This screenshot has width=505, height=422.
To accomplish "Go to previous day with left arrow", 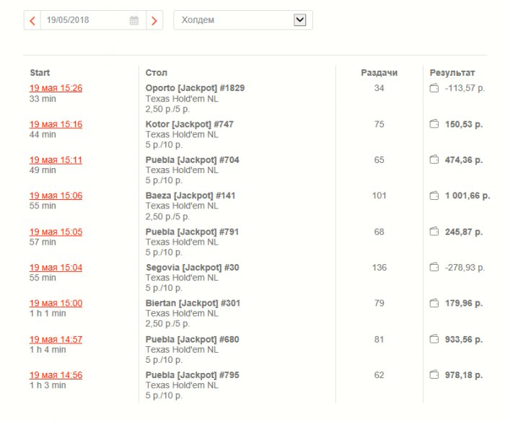I will point(32,21).
